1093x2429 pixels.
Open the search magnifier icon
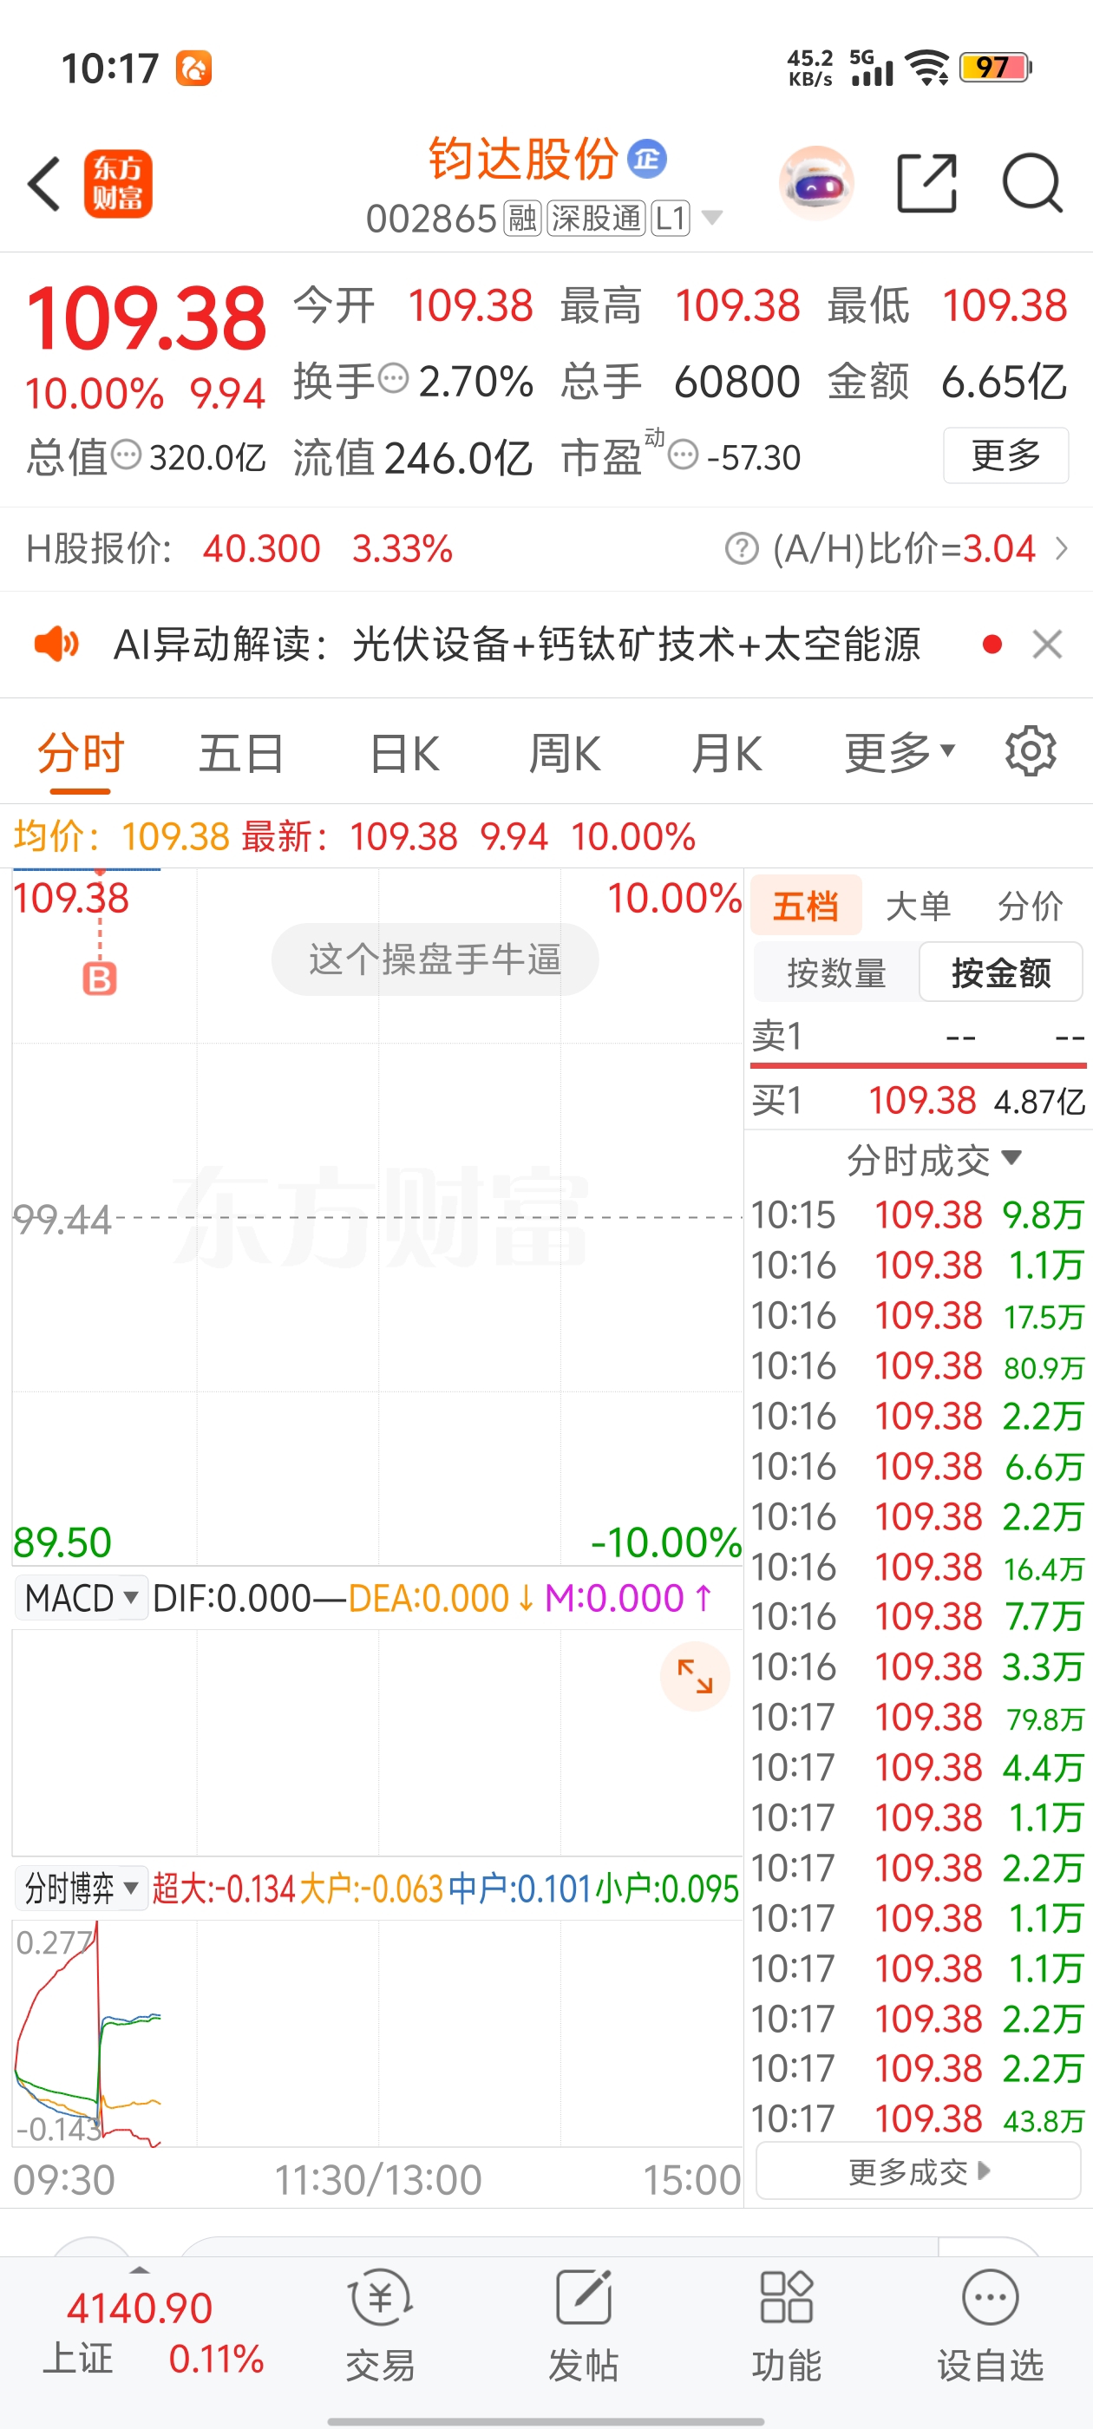[1032, 183]
